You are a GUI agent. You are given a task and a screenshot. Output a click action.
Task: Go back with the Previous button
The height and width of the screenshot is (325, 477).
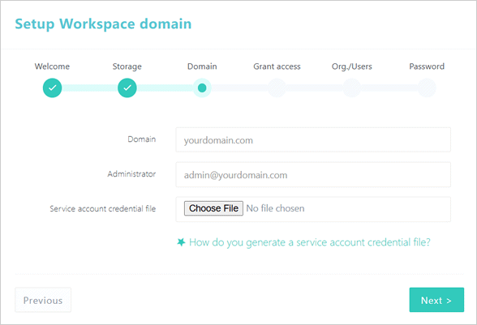(x=43, y=300)
